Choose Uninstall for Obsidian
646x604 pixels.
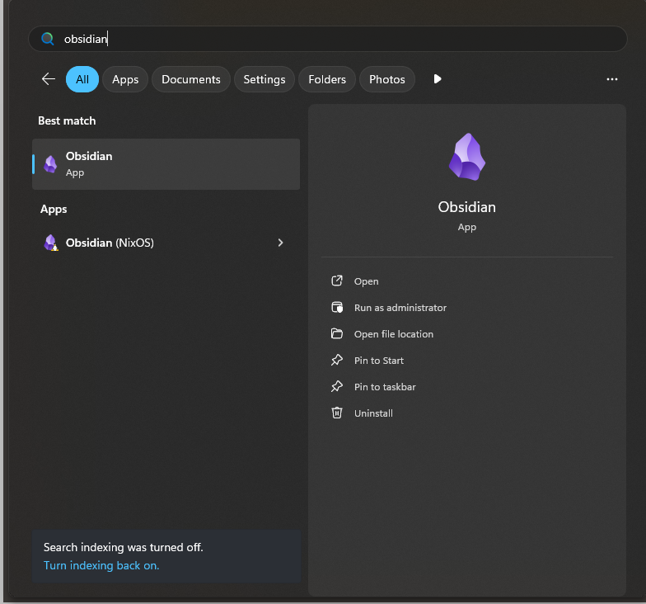coord(373,413)
